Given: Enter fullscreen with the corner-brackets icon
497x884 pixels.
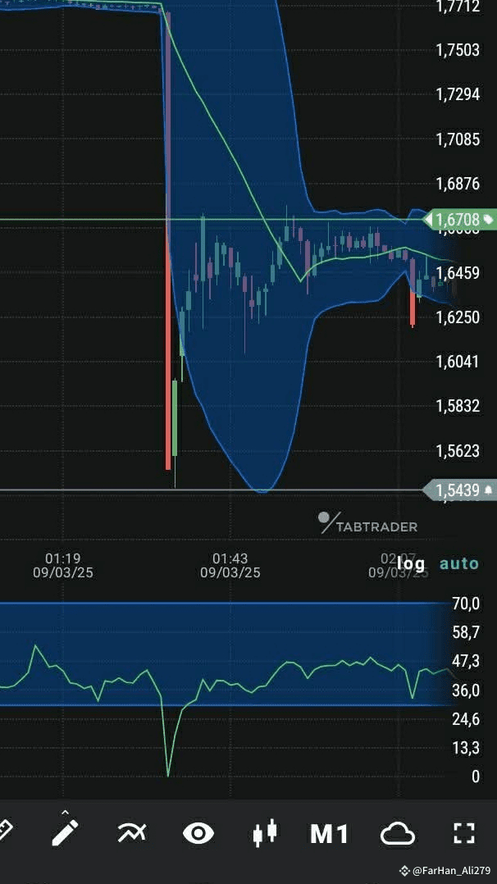Looking at the screenshot, I should click(x=464, y=832).
